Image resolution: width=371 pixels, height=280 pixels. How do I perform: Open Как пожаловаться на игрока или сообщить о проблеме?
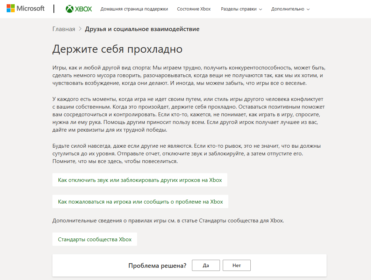click(140, 201)
